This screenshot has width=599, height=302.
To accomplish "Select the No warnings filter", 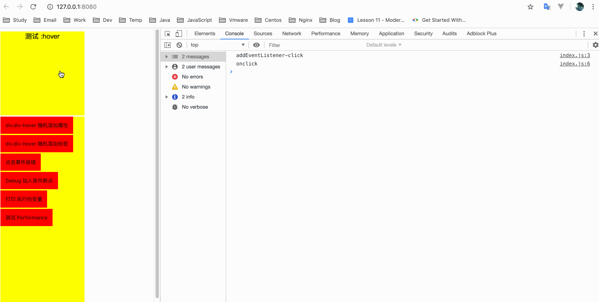I will pyautogui.click(x=193, y=87).
